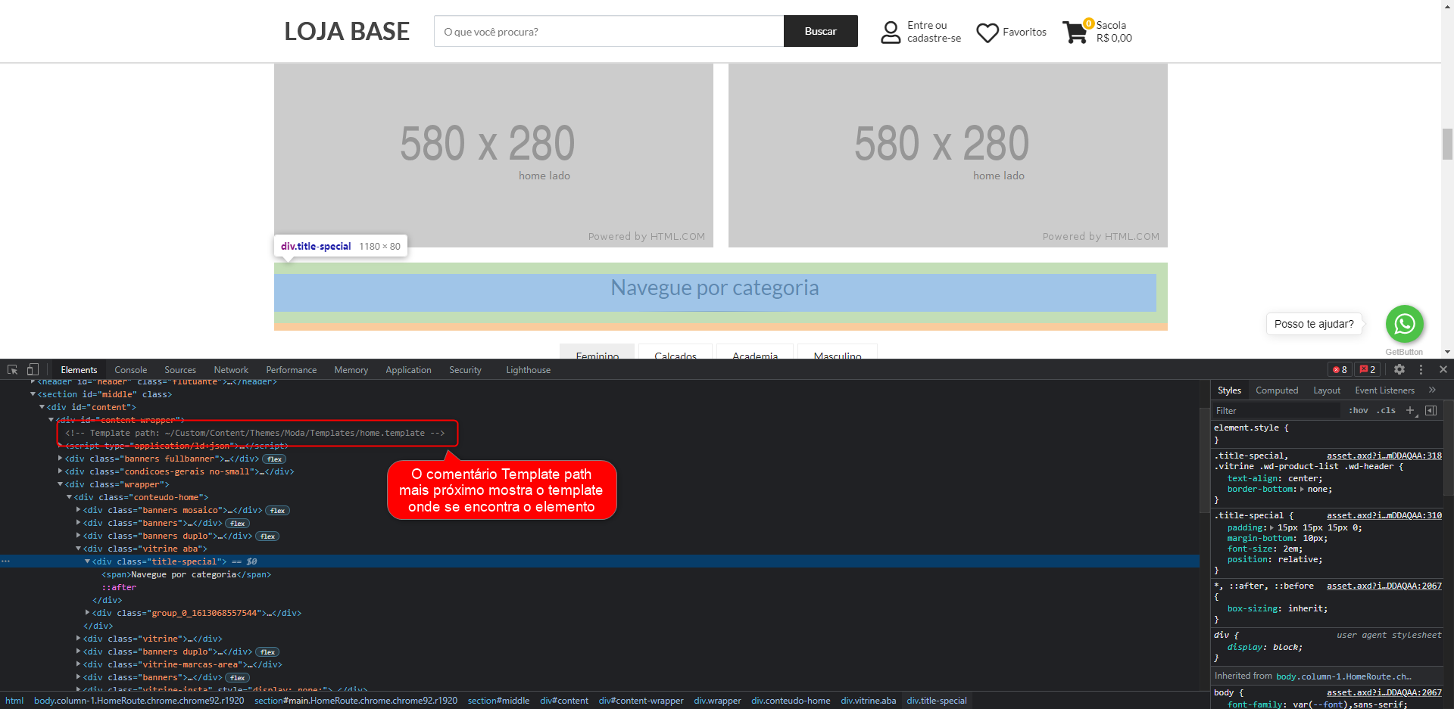Show more Styles pane tabs chevron
Image resolution: width=1454 pixels, height=709 pixels.
pyautogui.click(x=1432, y=390)
